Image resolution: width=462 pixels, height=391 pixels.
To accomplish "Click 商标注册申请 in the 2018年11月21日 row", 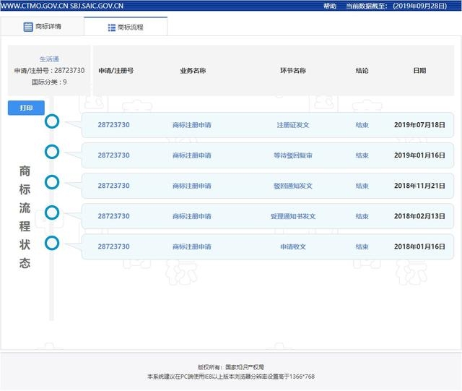I will tap(192, 186).
